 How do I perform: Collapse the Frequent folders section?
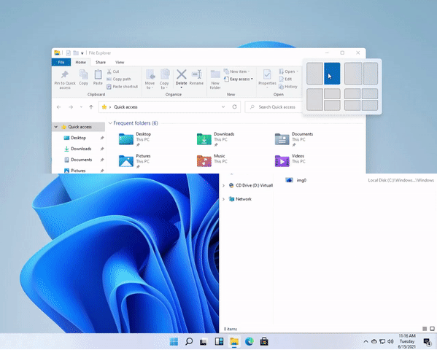110,123
